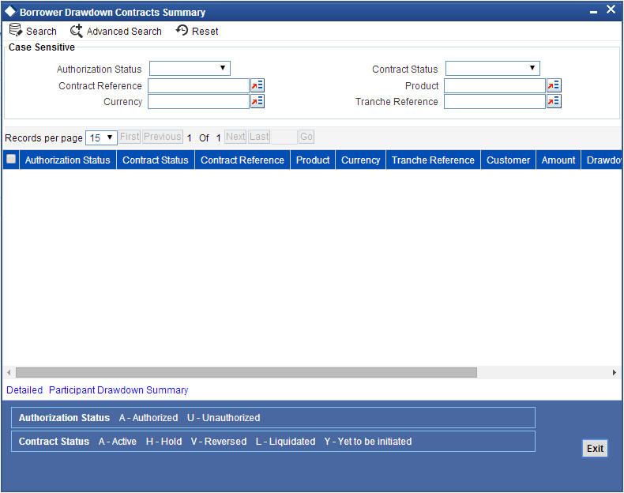The width and height of the screenshot is (624, 493).
Task: Open the Detailed link
Action: click(x=24, y=390)
